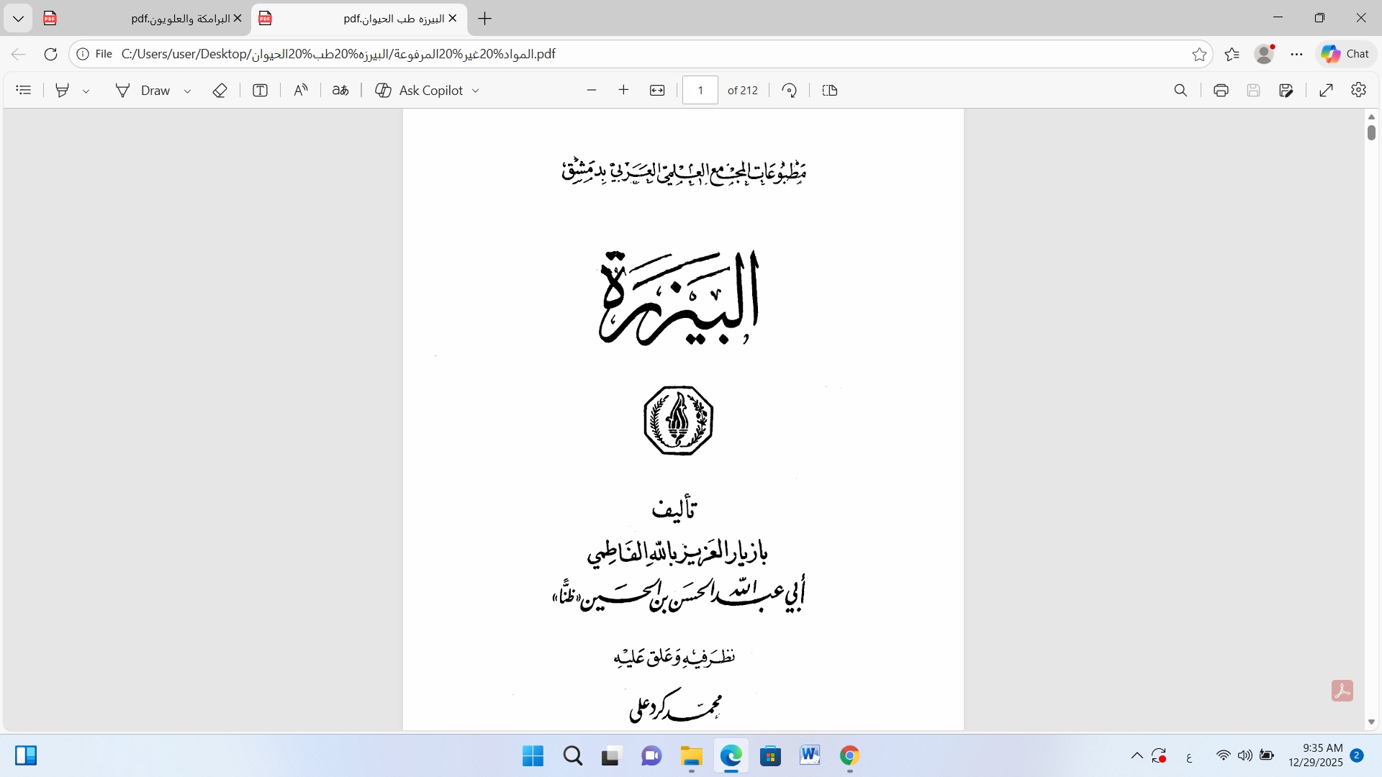Click Ask Copilot button
Image resolution: width=1382 pixels, height=777 pixels.
pyautogui.click(x=420, y=90)
